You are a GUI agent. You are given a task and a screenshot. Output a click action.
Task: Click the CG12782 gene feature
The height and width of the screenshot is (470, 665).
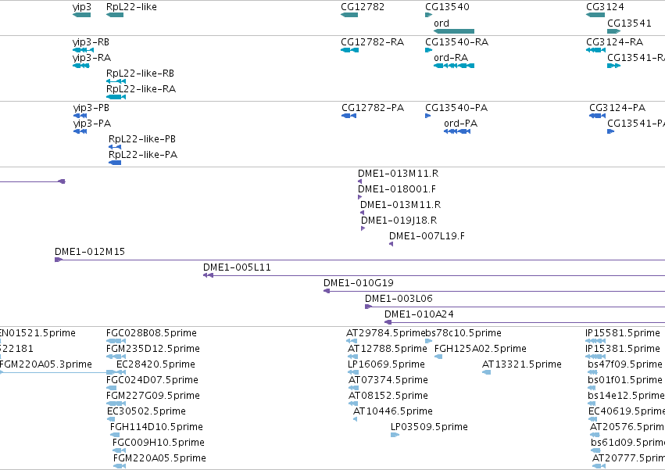349,15
